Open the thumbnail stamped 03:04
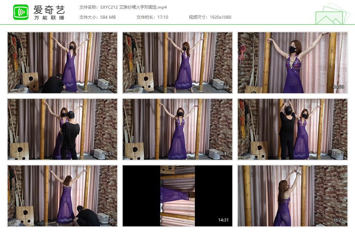 pyautogui.click(x=177, y=63)
